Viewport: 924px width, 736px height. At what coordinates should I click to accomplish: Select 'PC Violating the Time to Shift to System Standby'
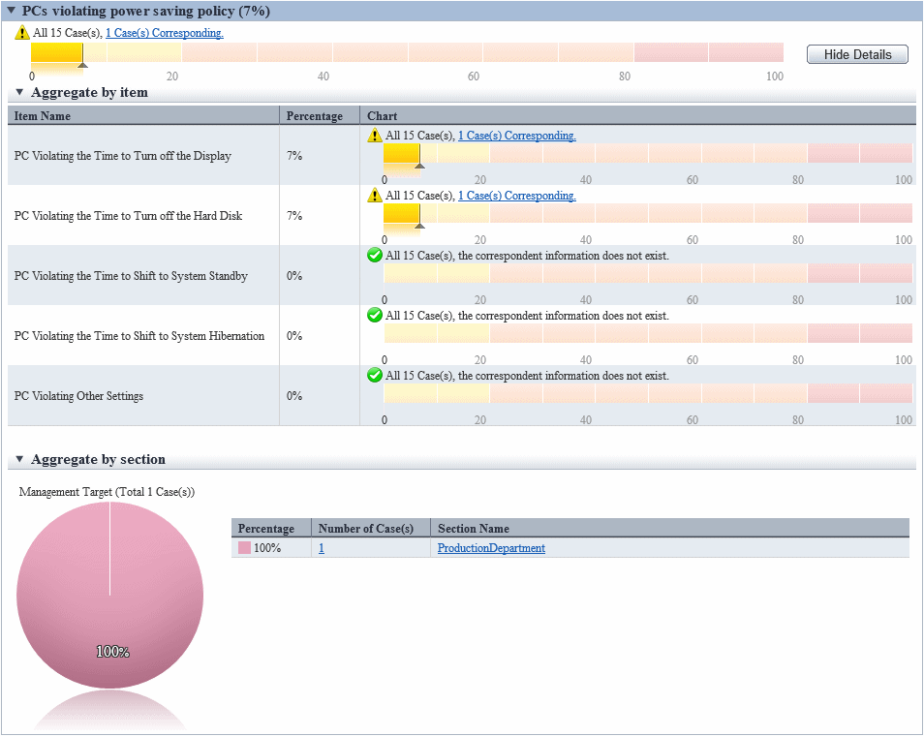tap(131, 276)
